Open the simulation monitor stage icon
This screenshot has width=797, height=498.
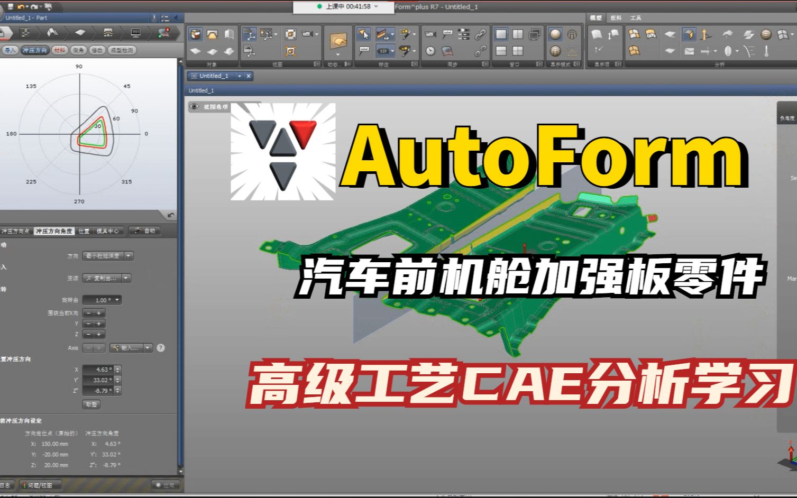click(135, 33)
